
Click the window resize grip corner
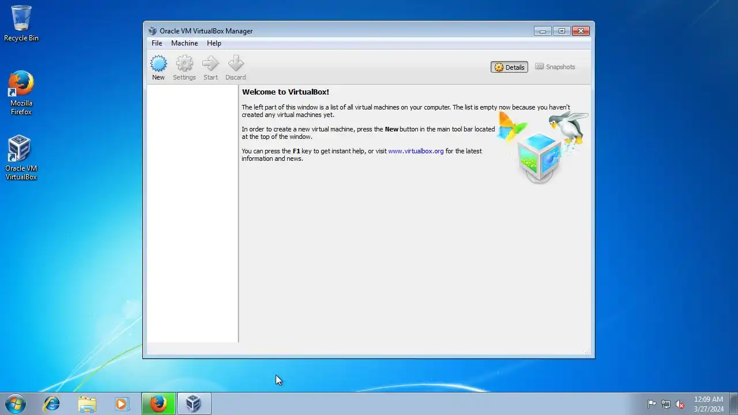coord(587,351)
